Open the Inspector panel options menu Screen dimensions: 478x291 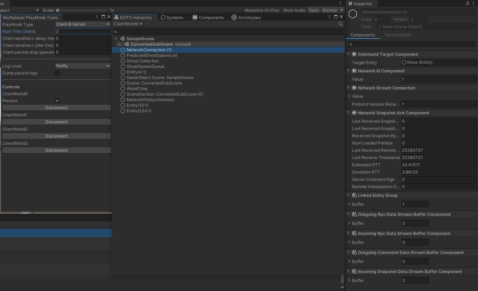tap(473, 3)
